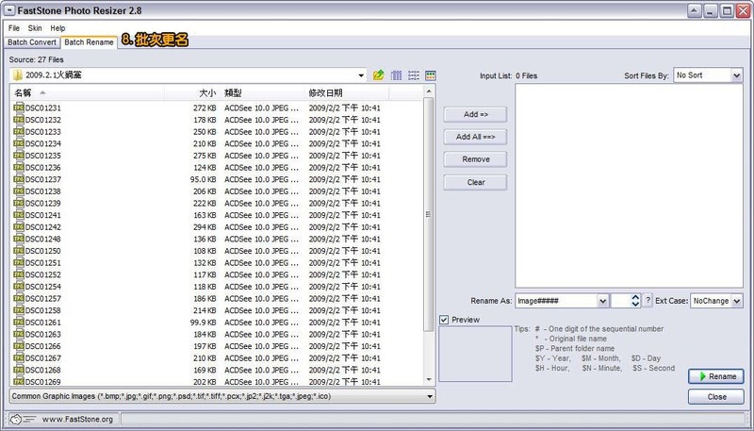Open the Ext Case dropdown
The image size is (754, 431).
click(736, 301)
